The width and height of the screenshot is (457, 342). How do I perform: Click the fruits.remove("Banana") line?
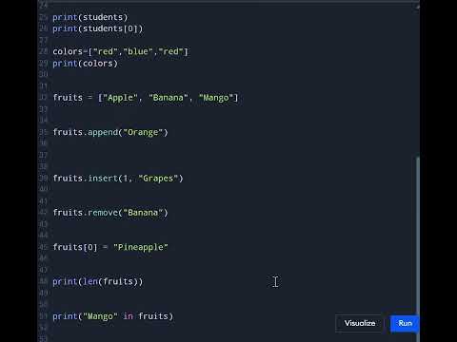click(x=110, y=213)
